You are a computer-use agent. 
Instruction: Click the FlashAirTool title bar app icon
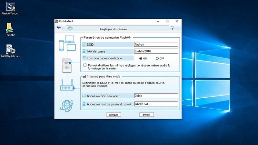click(57, 21)
